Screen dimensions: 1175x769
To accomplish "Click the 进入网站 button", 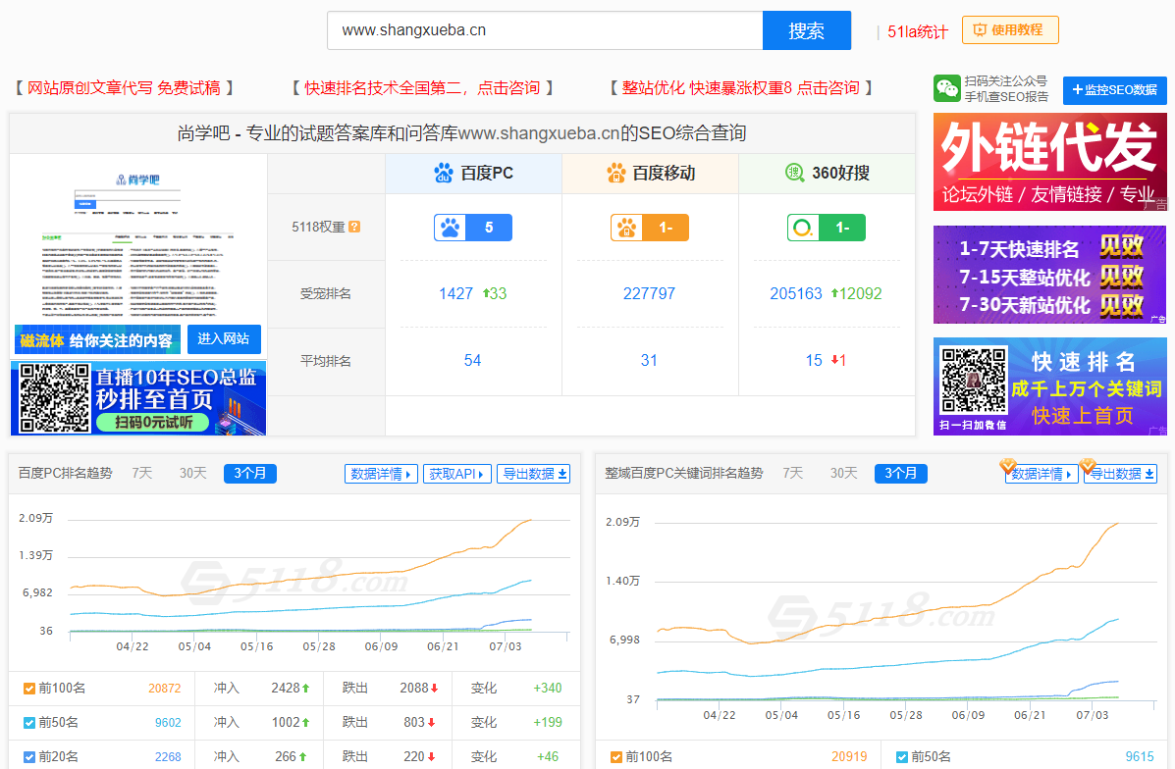I will point(224,339).
